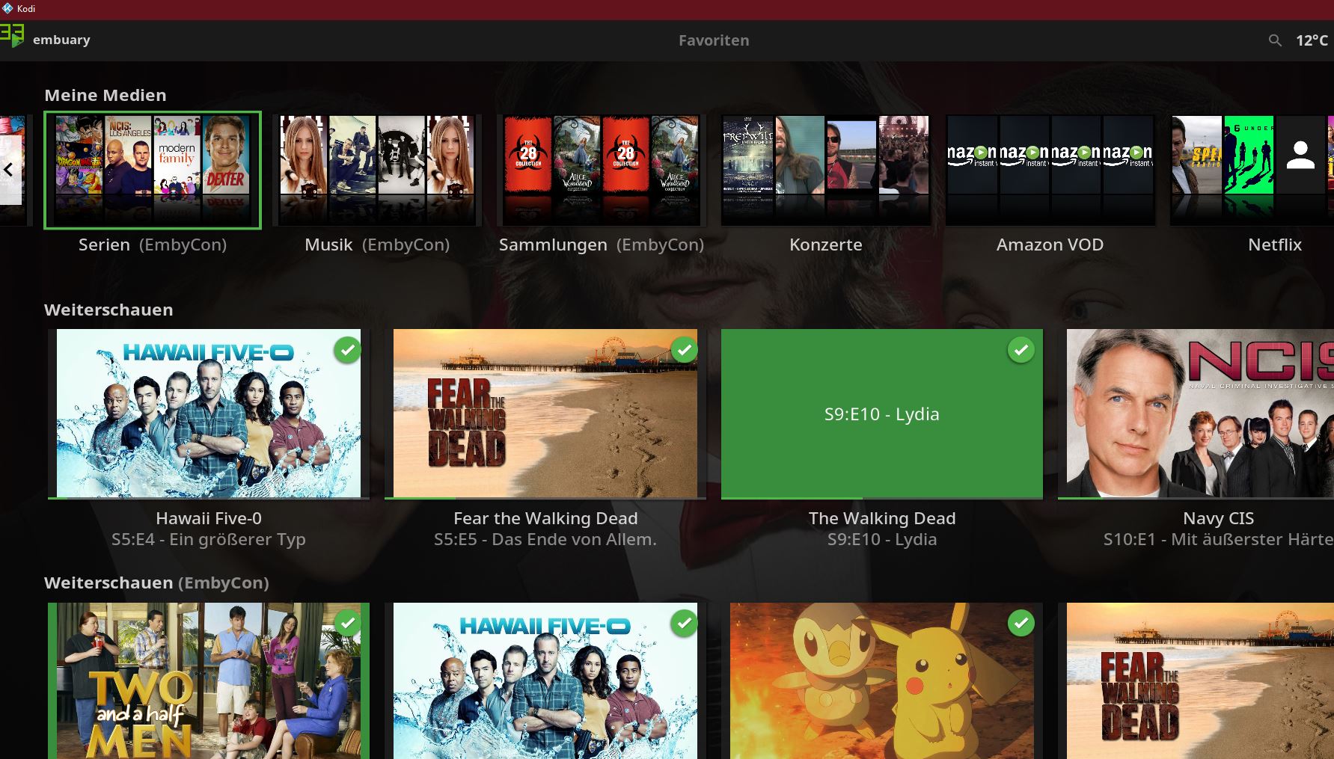Click 'The Walking Dead' title label
This screenshot has height=759, width=1334.
882,518
